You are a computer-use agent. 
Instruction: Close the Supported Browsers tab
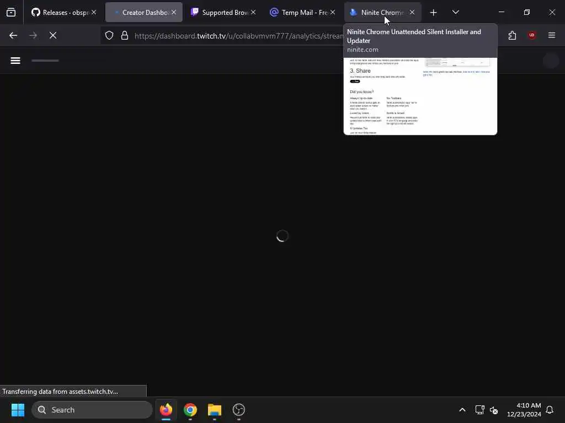pyautogui.click(x=253, y=12)
